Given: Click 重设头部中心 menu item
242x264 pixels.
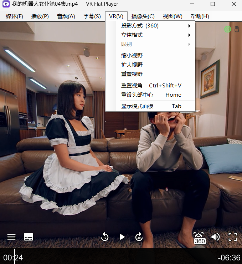Looking at the screenshot, I should (150, 95).
